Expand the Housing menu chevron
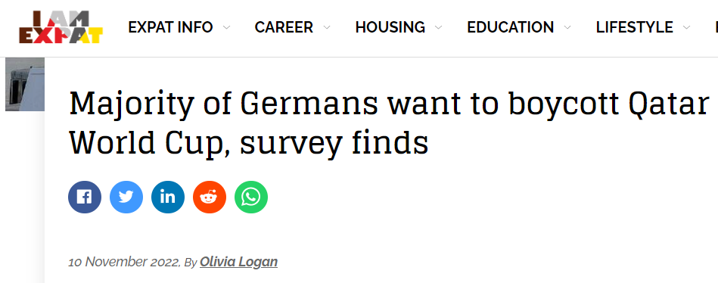The height and width of the screenshot is (283, 718). pos(438,27)
